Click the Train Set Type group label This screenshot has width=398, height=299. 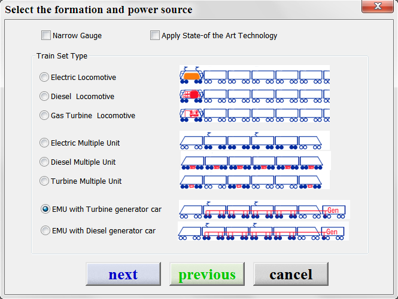(62, 56)
